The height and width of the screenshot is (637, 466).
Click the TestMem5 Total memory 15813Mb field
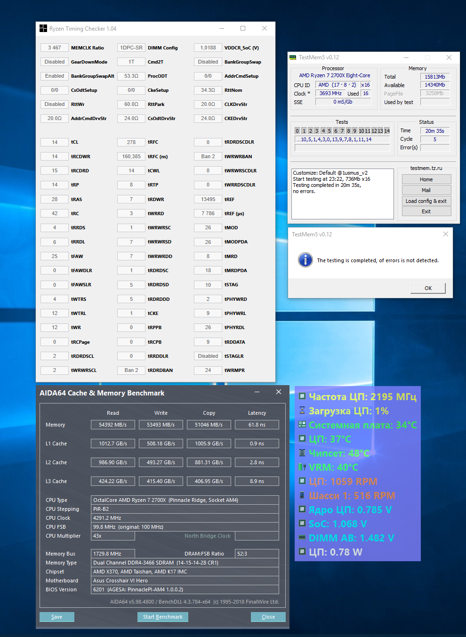[x=435, y=77]
